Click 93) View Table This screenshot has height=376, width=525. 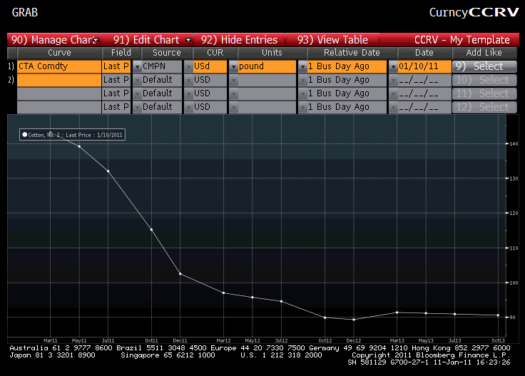tap(332, 40)
